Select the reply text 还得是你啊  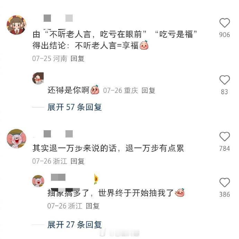pos(68,90)
